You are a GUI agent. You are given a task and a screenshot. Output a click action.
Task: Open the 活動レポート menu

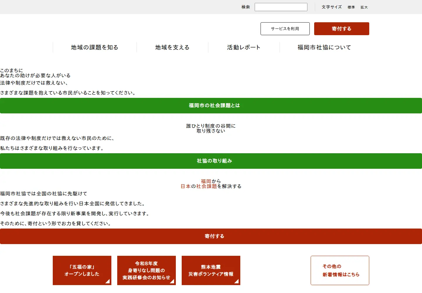(244, 47)
